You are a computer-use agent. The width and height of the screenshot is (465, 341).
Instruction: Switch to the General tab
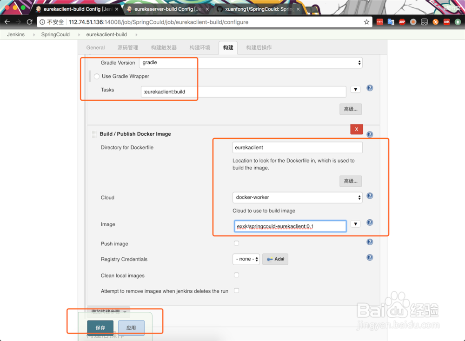click(x=95, y=48)
